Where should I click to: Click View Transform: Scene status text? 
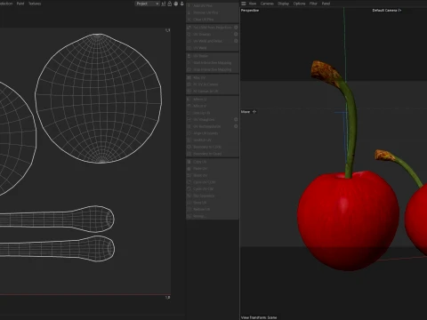259,317
